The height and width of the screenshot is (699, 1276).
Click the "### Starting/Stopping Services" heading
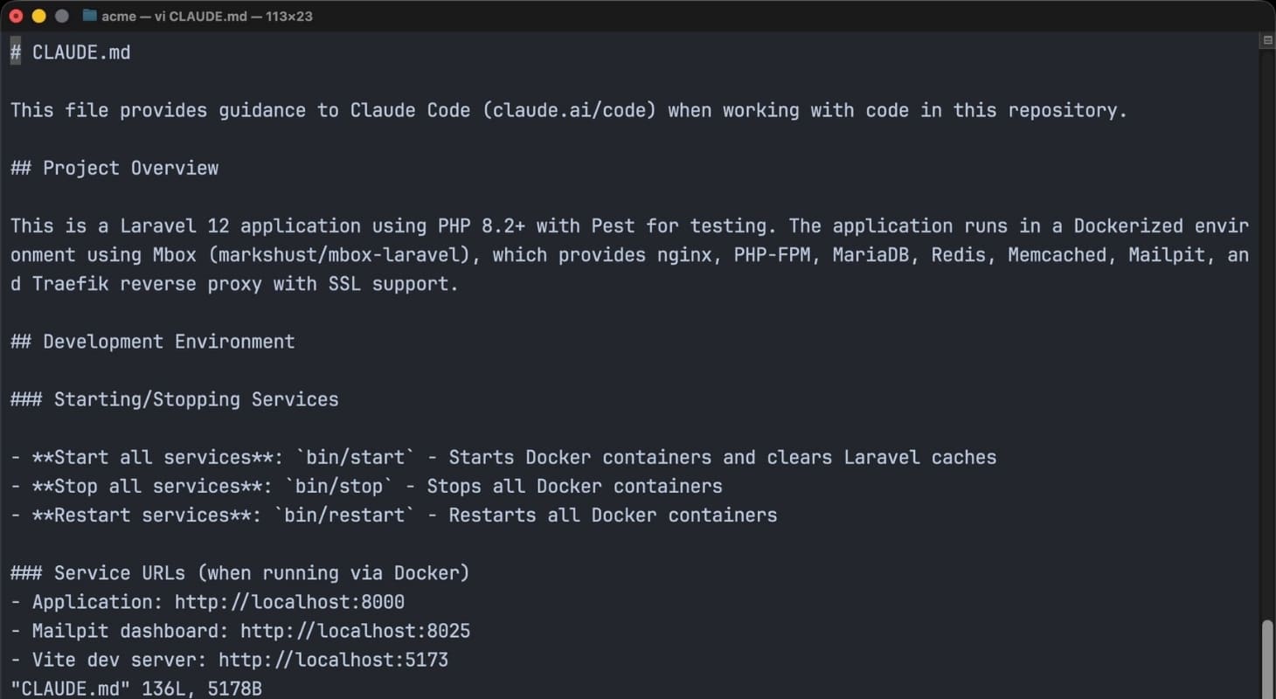point(175,399)
